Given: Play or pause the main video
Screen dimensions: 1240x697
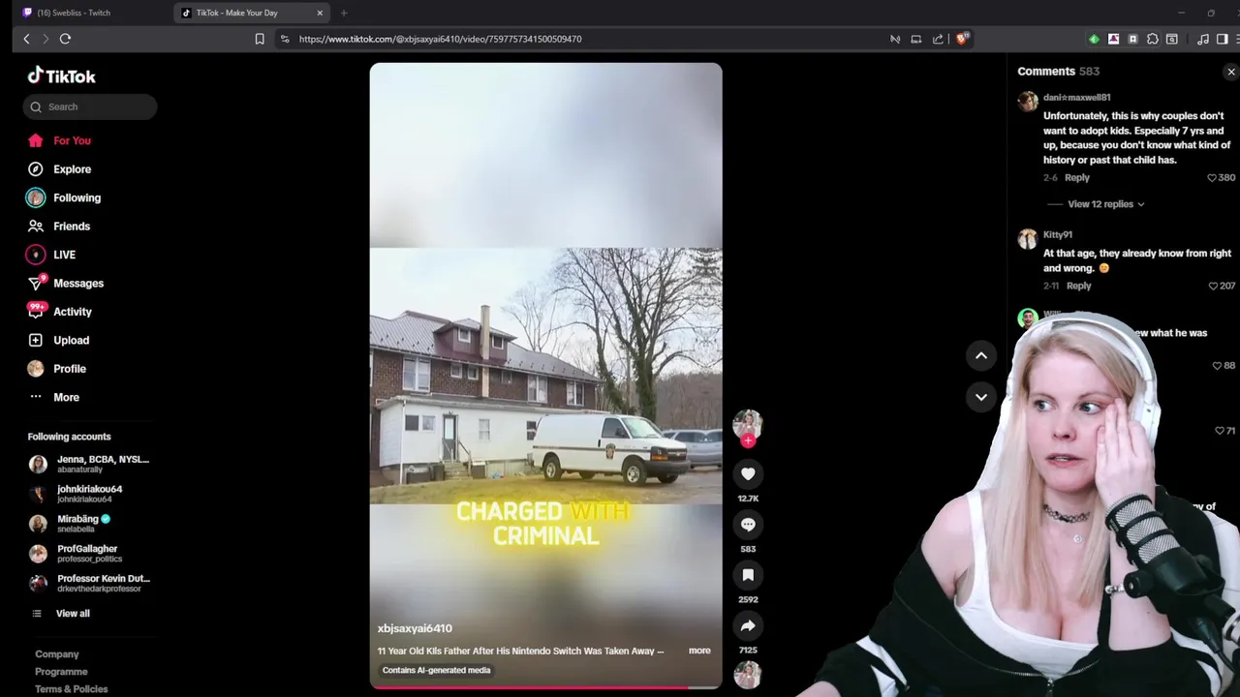Looking at the screenshot, I should coord(545,375).
